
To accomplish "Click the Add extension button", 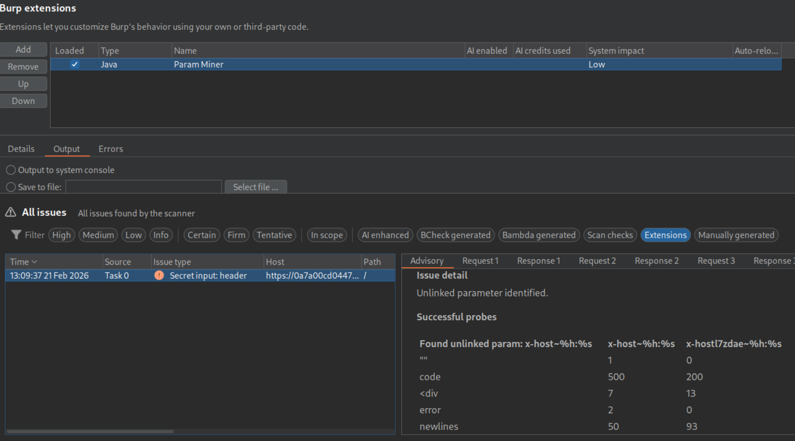I will tap(23, 49).
